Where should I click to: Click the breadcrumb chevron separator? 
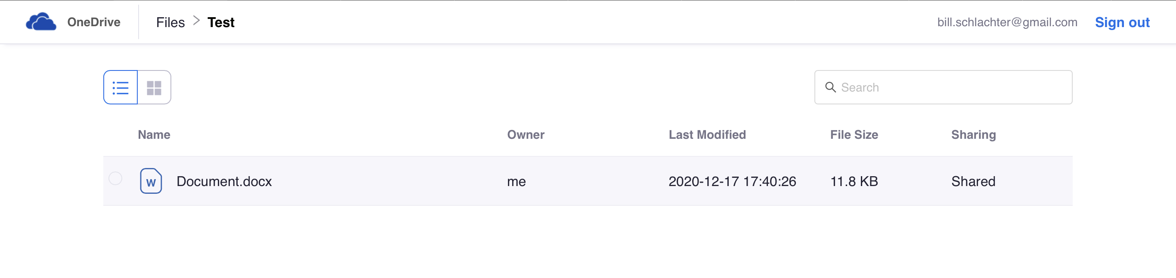196,21
